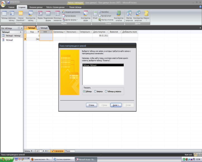The height and width of the screenshot is (162, 202).
Task: Open Конструктор таблиц
Action: coord(31,16)
